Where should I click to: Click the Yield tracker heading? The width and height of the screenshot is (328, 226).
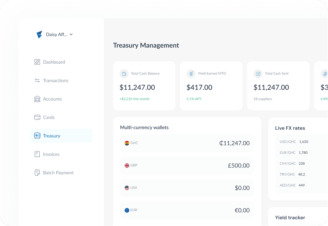(x=290, y=217)
